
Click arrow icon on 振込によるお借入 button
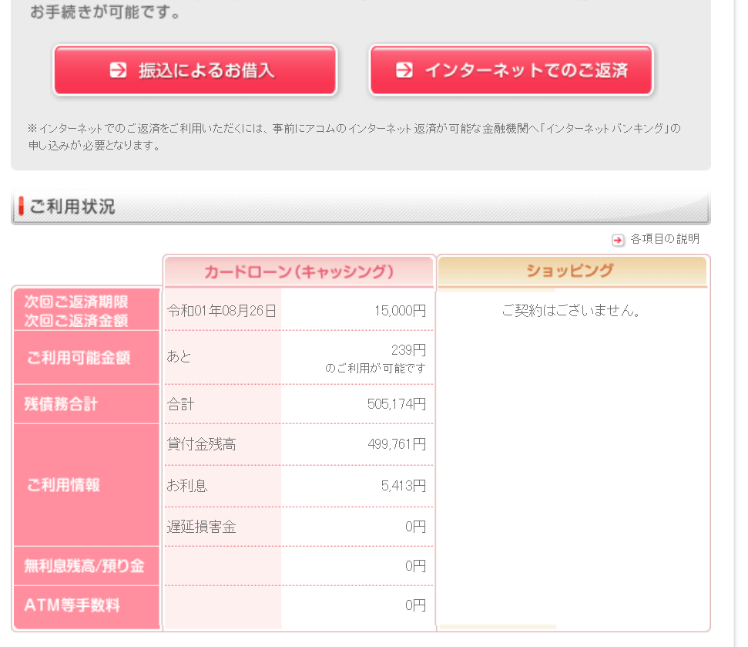(x=118, y=70)
